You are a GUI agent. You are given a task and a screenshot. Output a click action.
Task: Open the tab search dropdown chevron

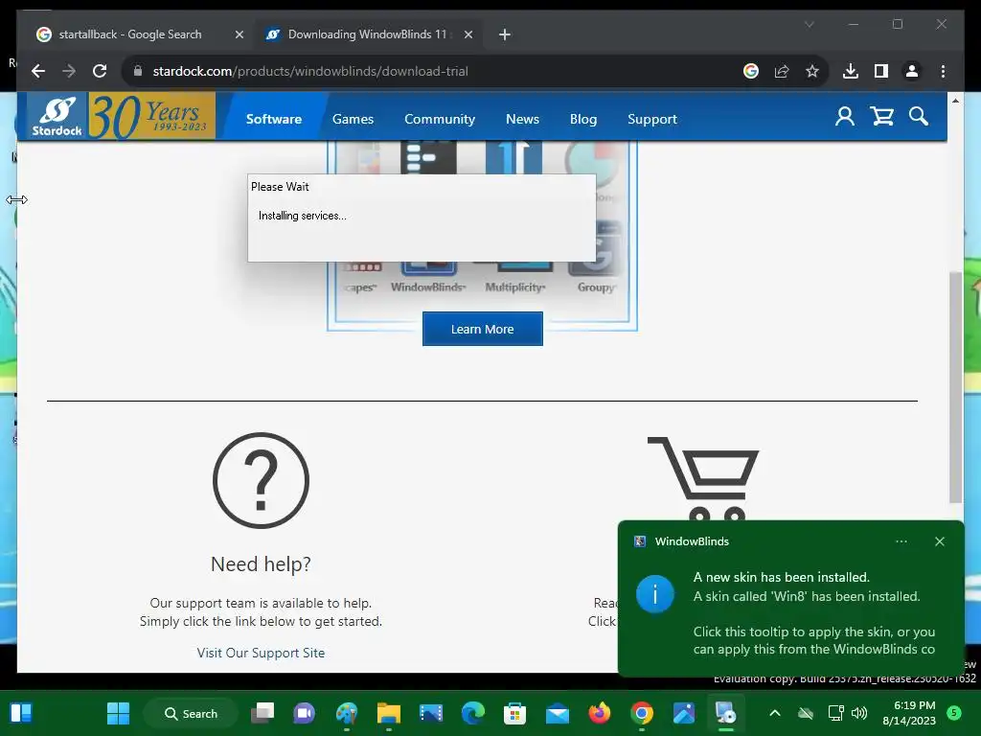tap(809, 24)
